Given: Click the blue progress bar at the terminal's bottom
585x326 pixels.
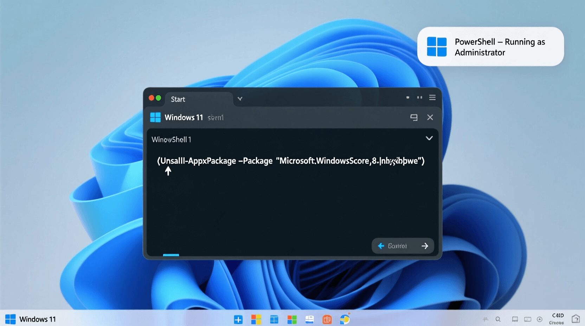Looking at the screenshot, I should (171, 255).
